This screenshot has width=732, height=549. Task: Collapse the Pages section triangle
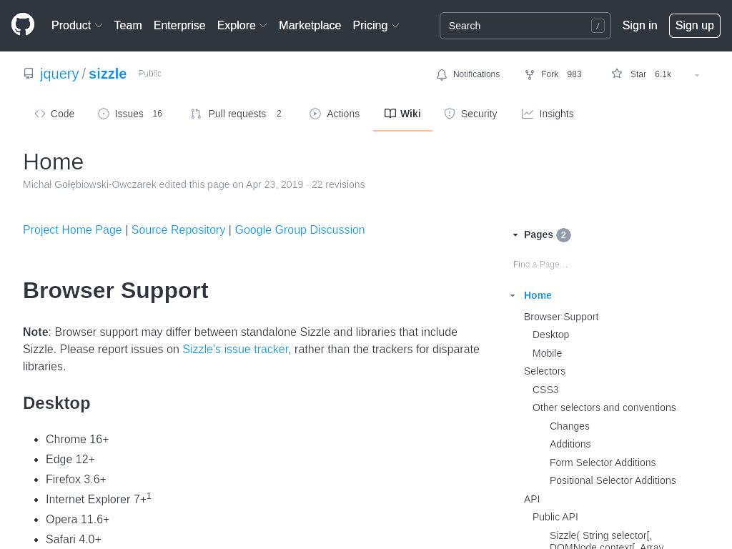coord(515,234)
